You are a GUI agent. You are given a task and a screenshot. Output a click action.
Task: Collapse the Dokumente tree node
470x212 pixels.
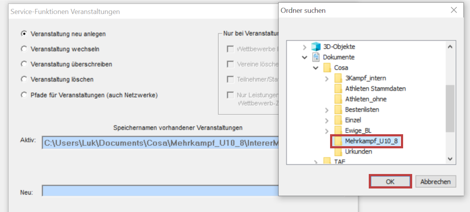point(304,57)
